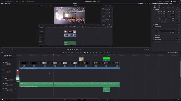
Task: Select the green Screen Recording audio clip
Action: click(x=70, y=85)
